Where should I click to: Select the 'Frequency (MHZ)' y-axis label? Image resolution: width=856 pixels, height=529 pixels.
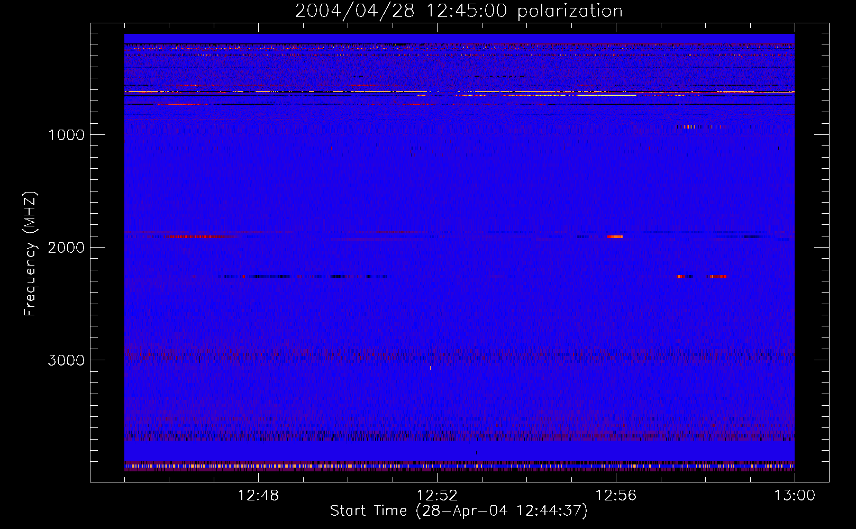tap(30, 254)
